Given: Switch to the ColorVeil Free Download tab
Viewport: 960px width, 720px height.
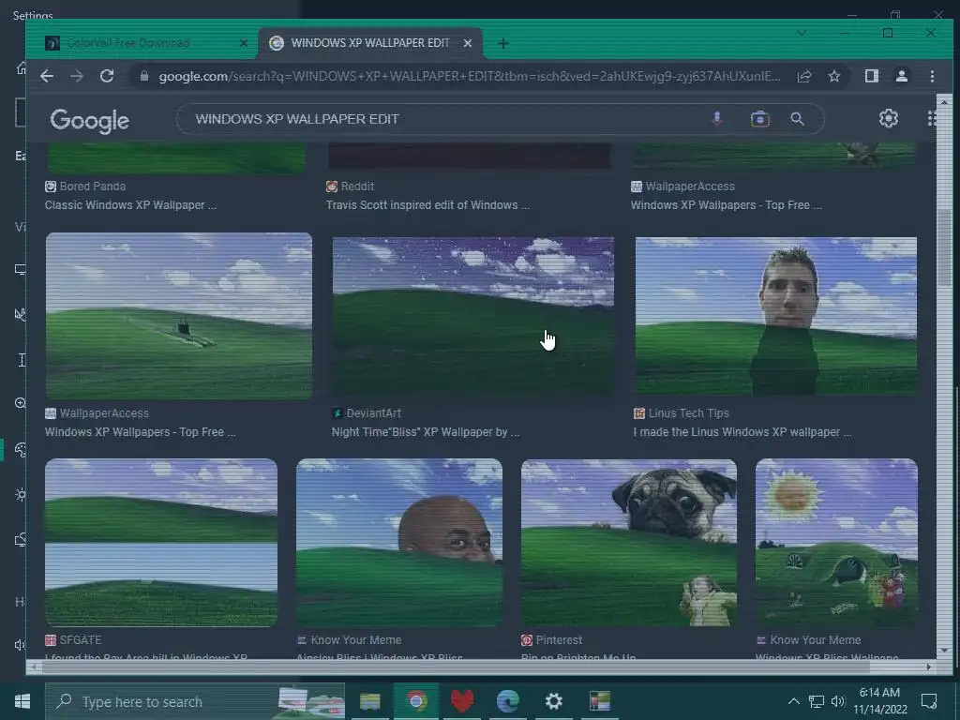Looking at the screenshot, I should click(x=128, y=43).
